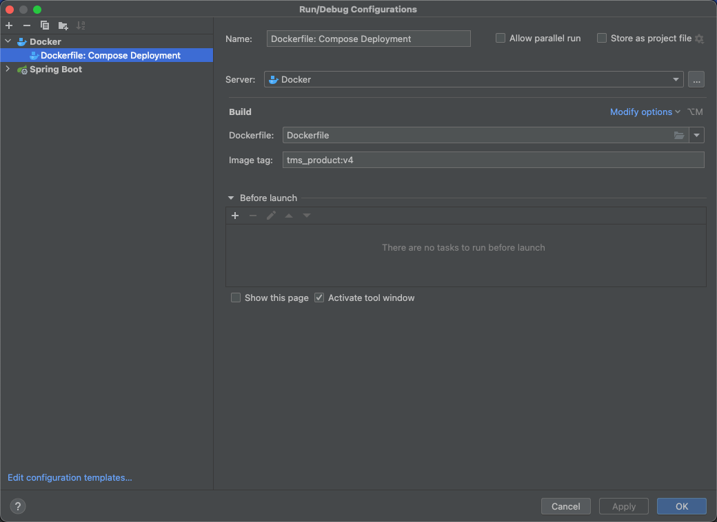Copy the selected configuration
717x522 pixels.
coord(44,25)
